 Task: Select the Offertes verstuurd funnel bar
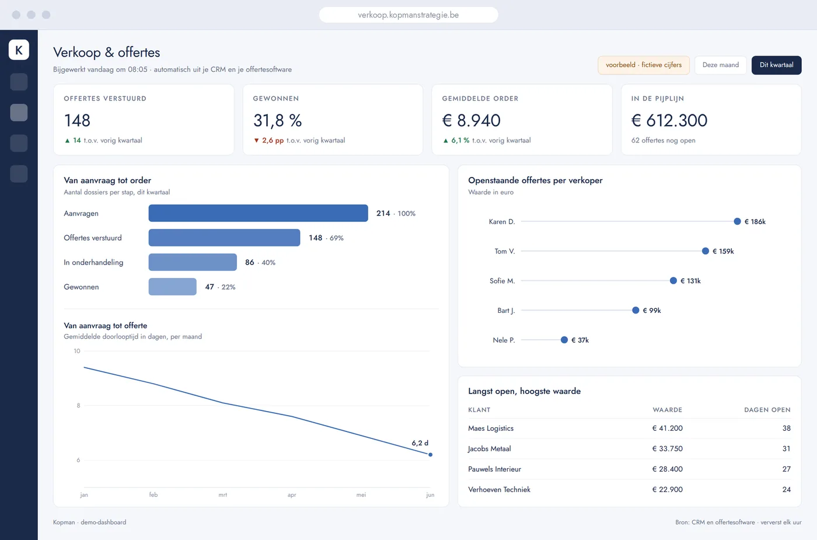[225, 238]
